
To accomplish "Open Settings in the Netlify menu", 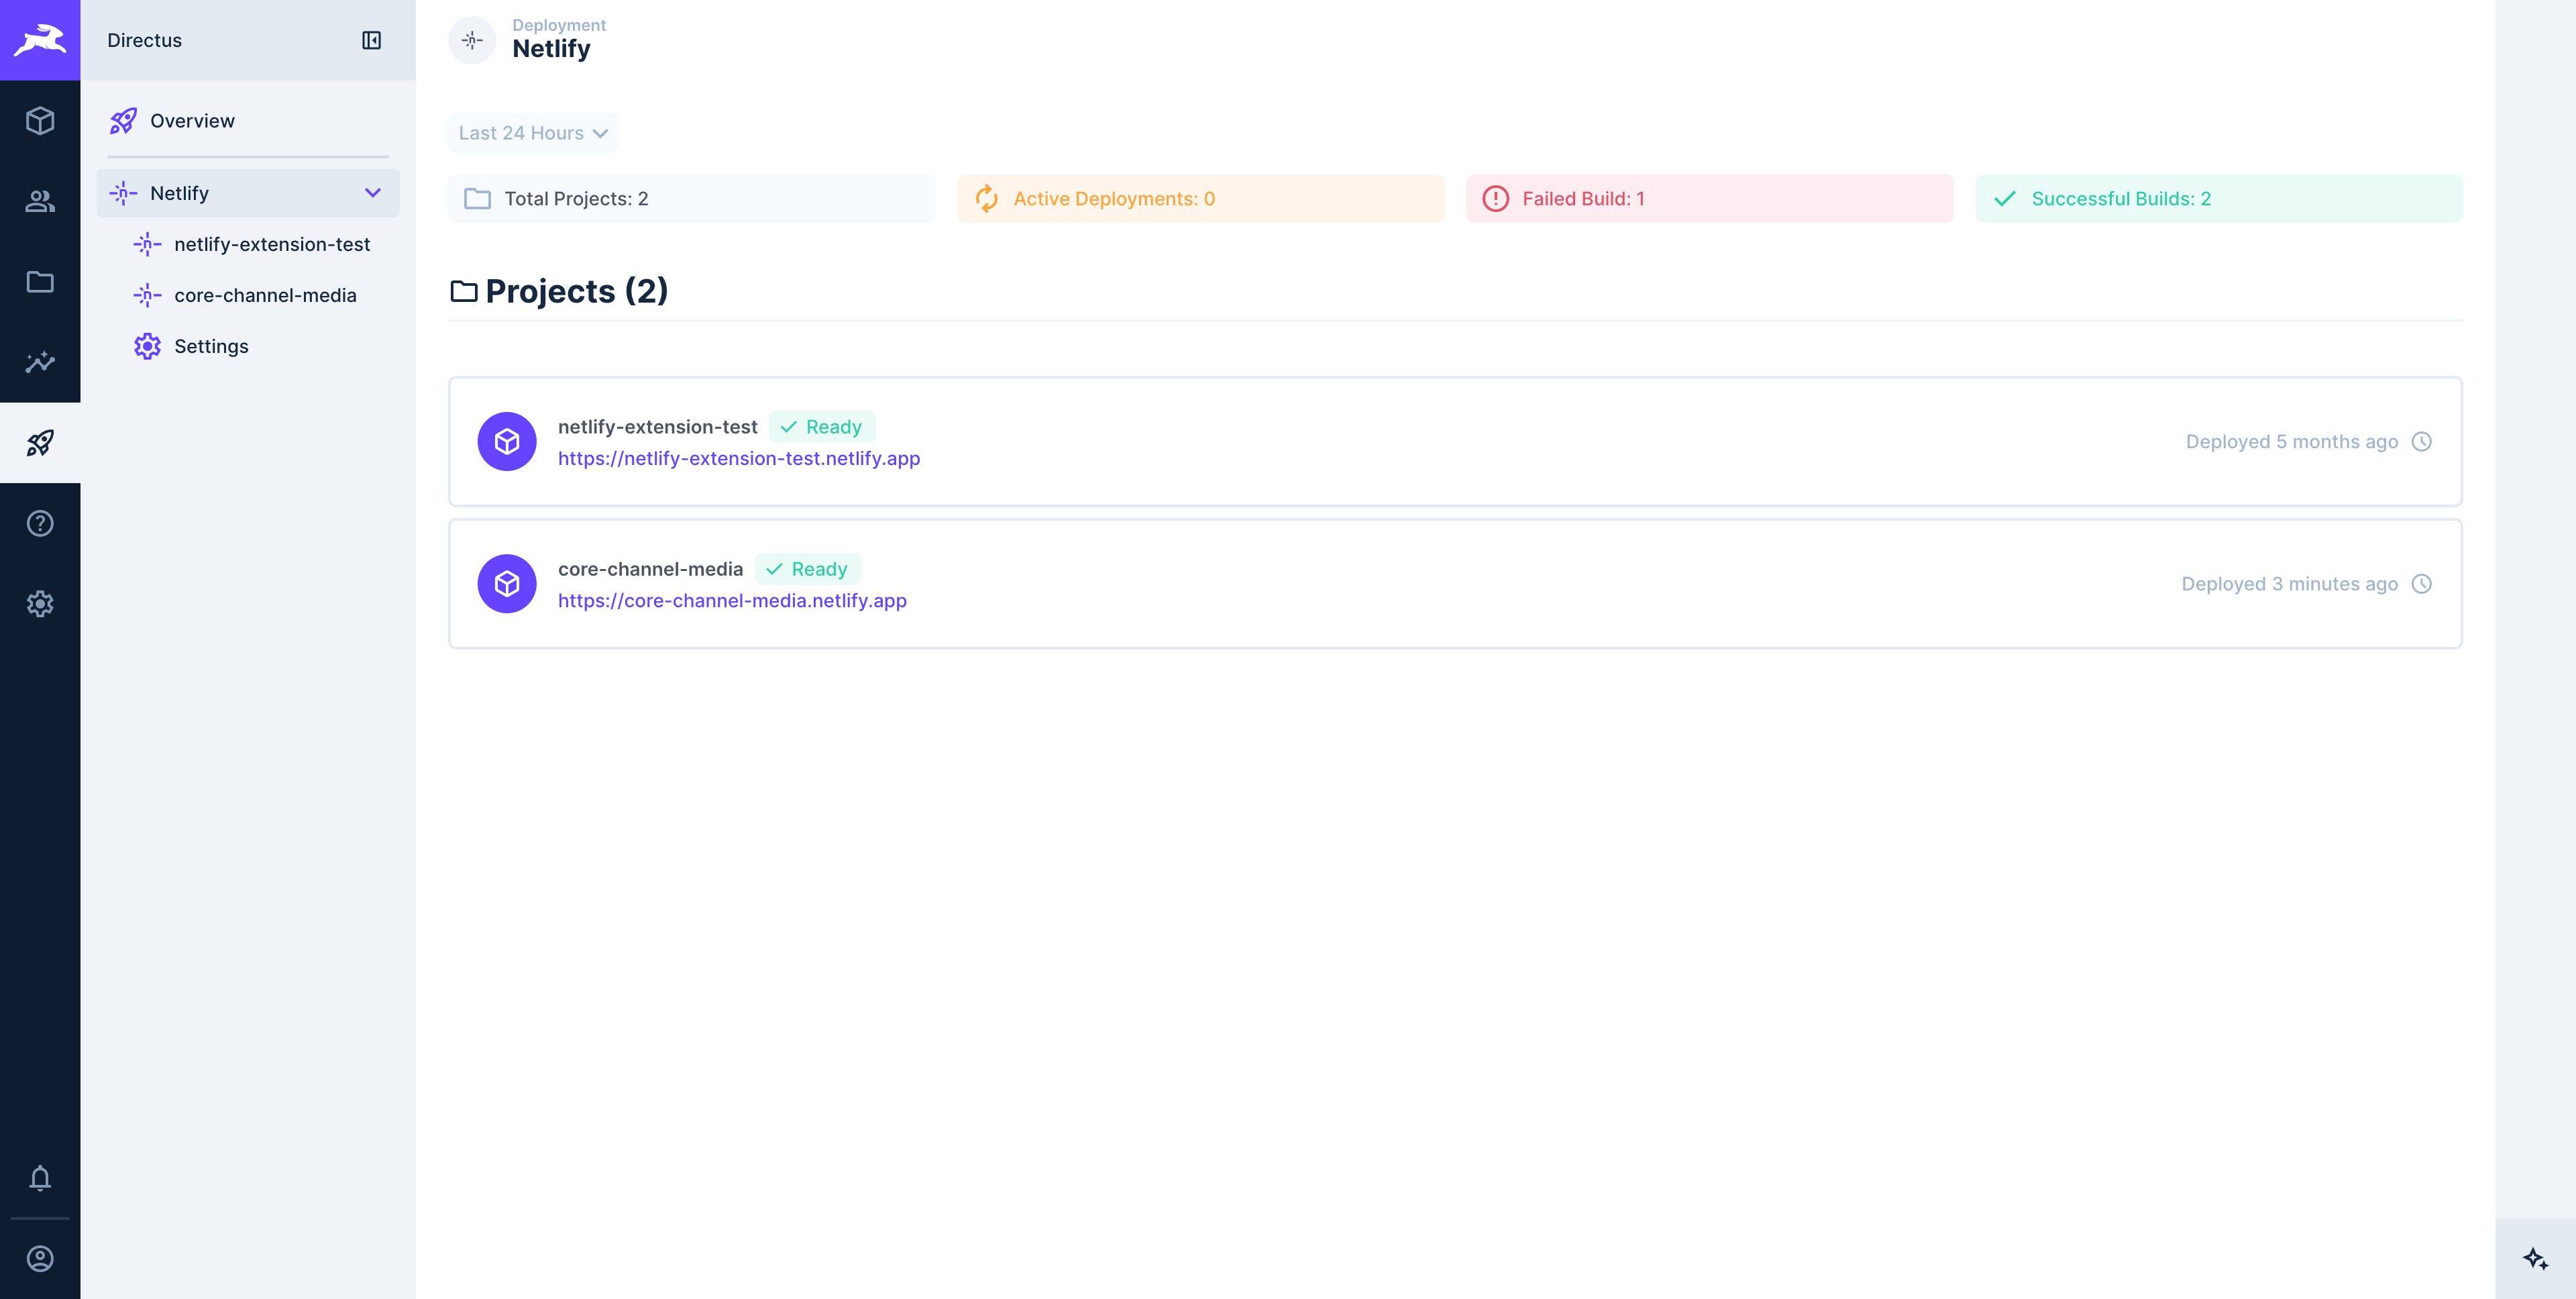I will click(x=212, y=346).
